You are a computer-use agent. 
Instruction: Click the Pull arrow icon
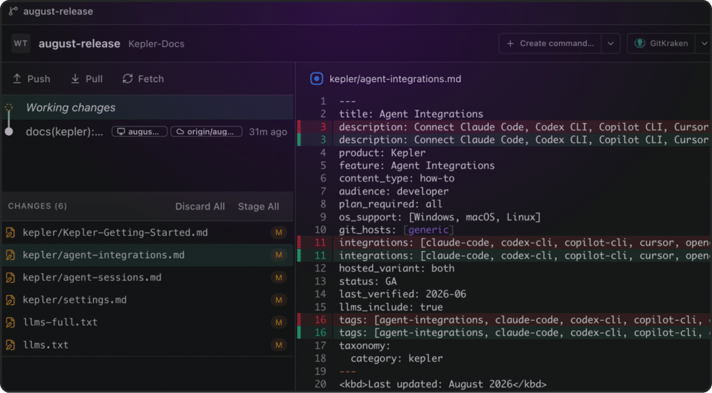tap(75, 79)
